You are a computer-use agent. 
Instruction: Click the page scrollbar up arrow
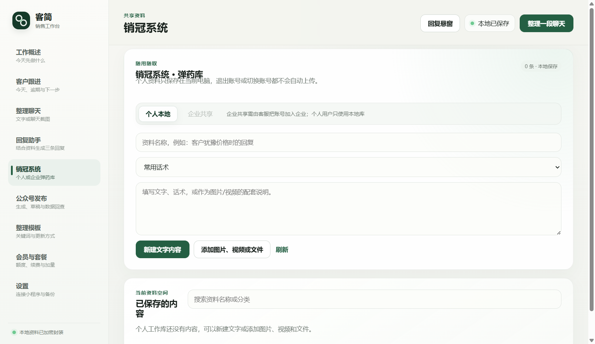point(591,4)
